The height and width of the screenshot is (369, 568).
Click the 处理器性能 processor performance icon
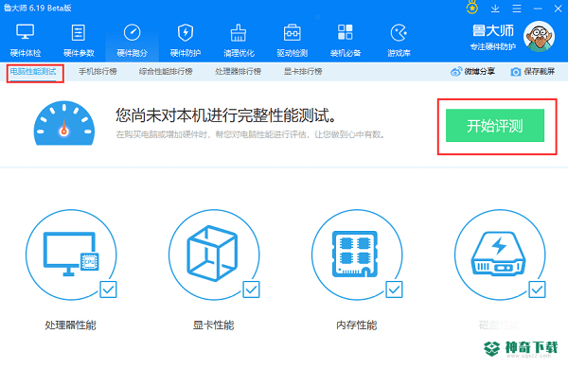[x=71, y=255]
